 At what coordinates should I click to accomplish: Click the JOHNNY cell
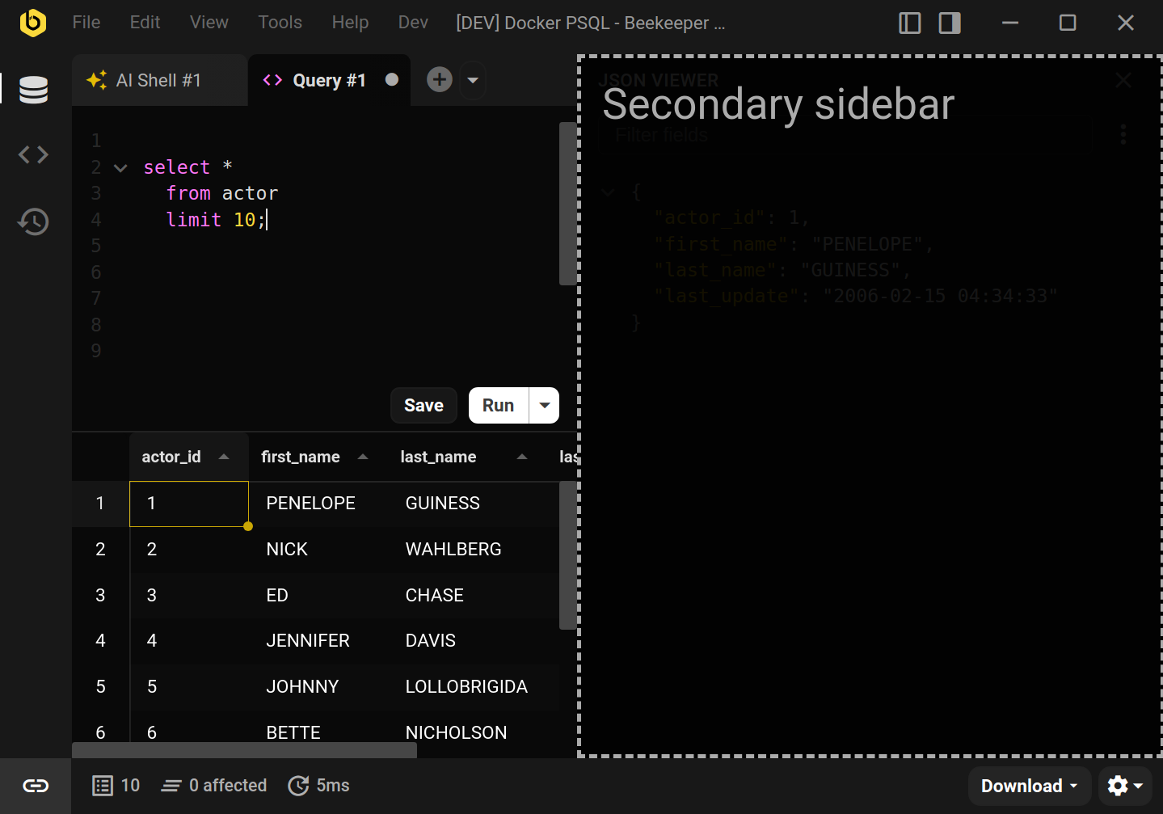point(318,687)
